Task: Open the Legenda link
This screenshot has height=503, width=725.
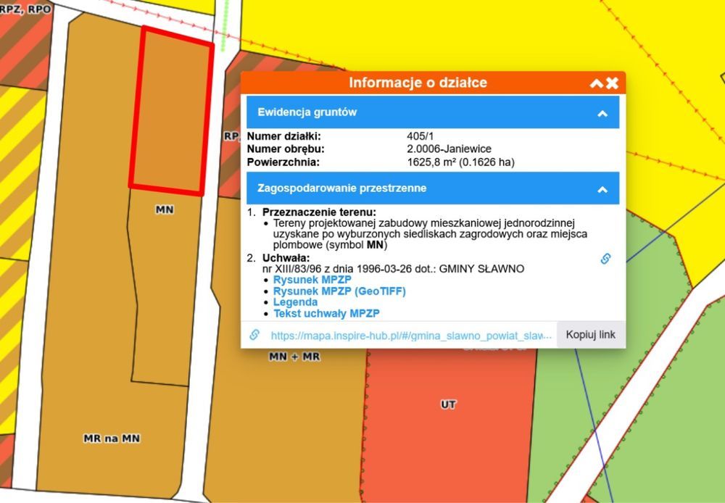Action: pos(295,302)
